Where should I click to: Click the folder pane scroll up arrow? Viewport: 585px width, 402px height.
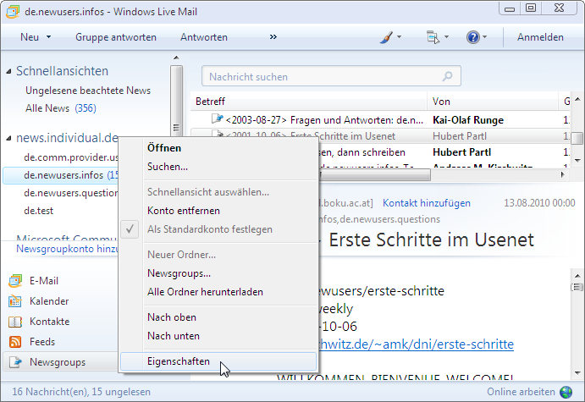(176, 58)
